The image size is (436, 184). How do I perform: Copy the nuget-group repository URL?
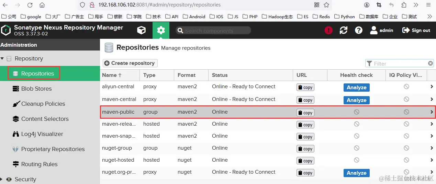coord(305,149)
